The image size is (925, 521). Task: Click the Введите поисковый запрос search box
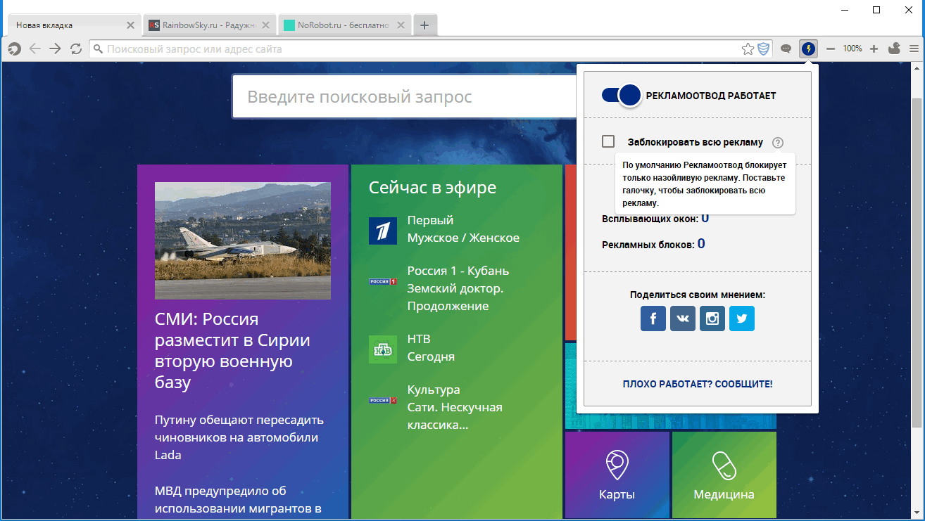tap(405, 96)
